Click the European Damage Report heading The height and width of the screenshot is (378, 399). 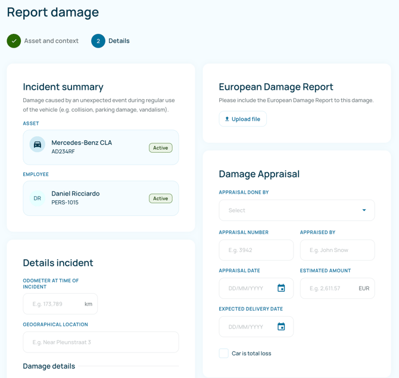276,87
